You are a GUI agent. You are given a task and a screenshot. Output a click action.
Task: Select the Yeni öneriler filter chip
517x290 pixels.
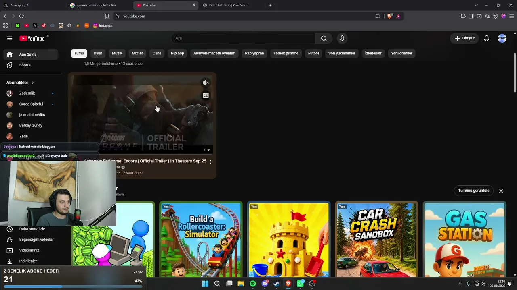tap(402, 53)
